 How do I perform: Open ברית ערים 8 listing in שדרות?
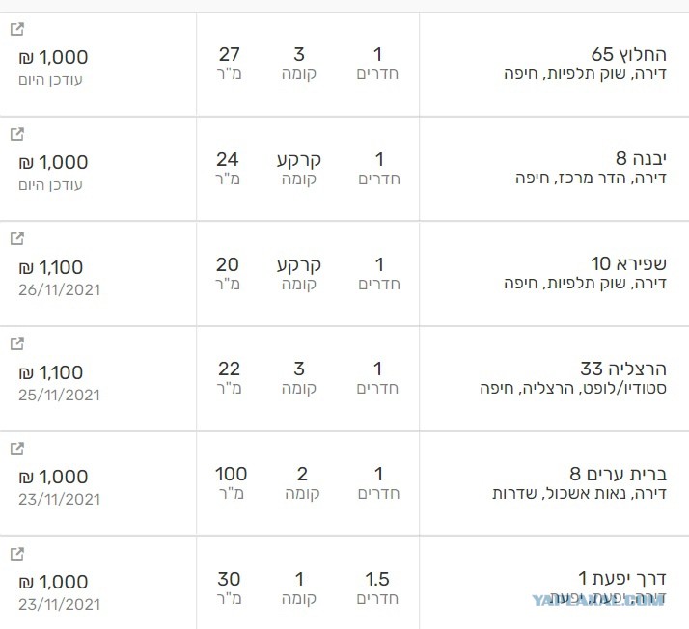point(619,474)
